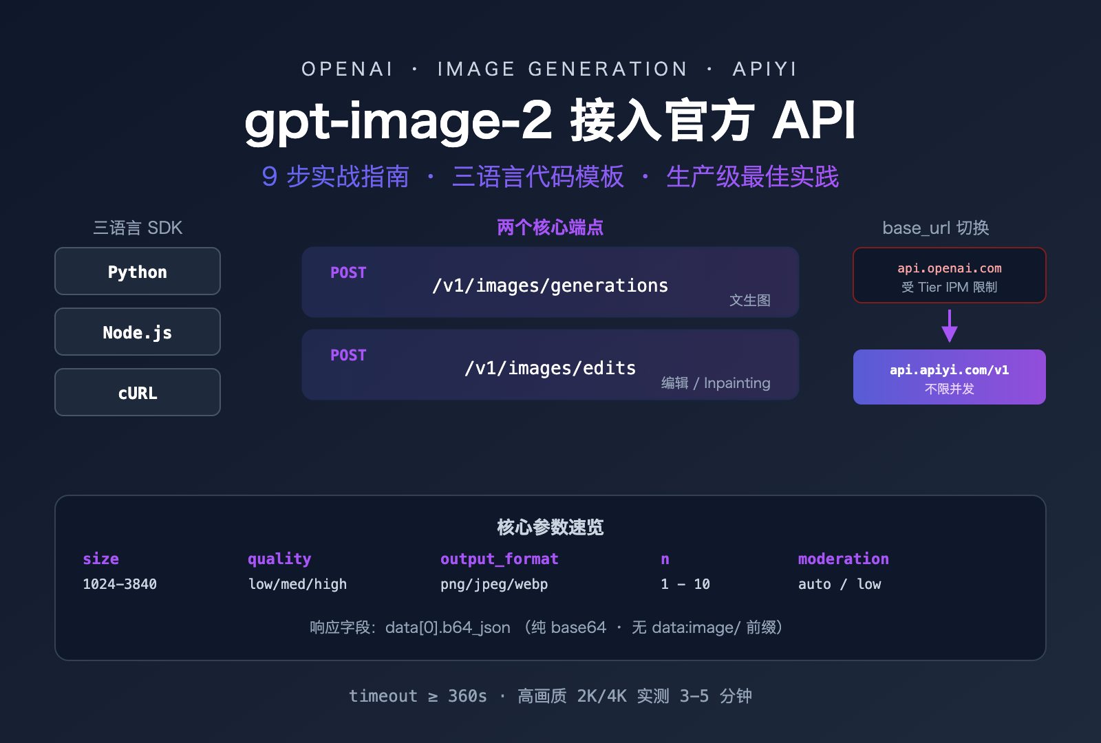Select the api.apiyi.com/v1 endpoint card
Screen dimensions: 1101x743
point(949,377)
